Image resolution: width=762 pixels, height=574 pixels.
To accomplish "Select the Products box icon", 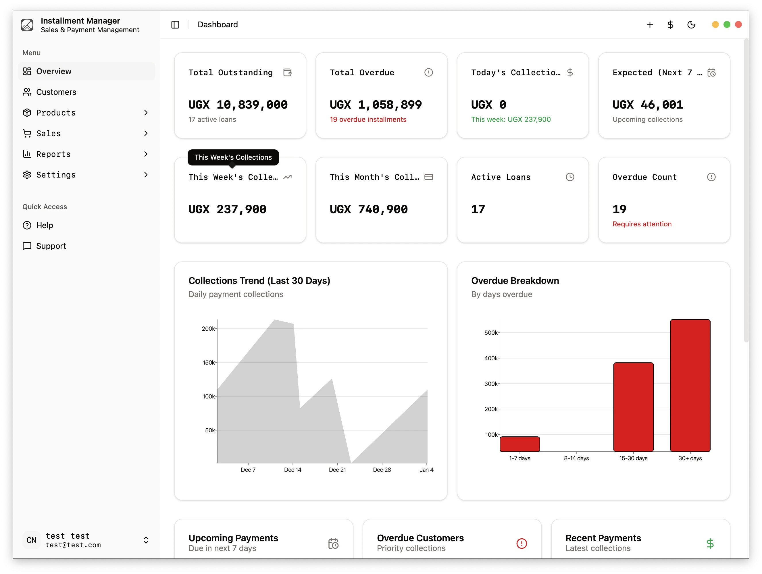I will tap(27, 113).
